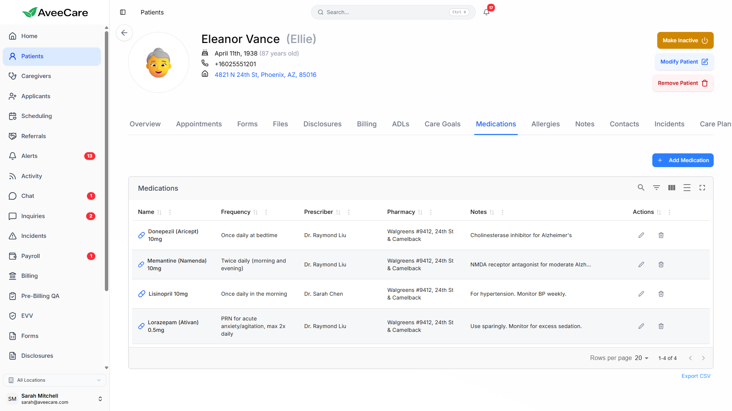Edit the Lisinopril 10mg medication

641,294
